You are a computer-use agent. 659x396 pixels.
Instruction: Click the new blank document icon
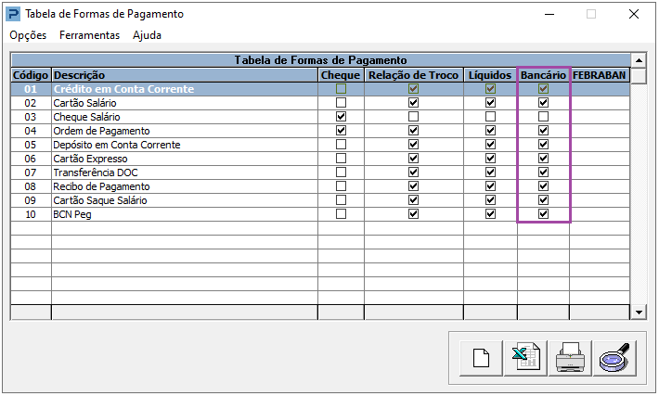point(481,358)
